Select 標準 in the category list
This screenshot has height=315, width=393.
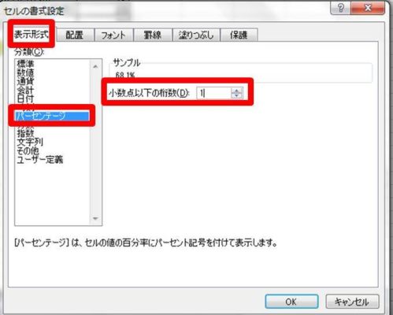click(25, 64)
